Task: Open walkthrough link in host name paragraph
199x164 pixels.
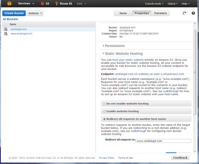Action: pyautogui.click(x=171, y=91)
